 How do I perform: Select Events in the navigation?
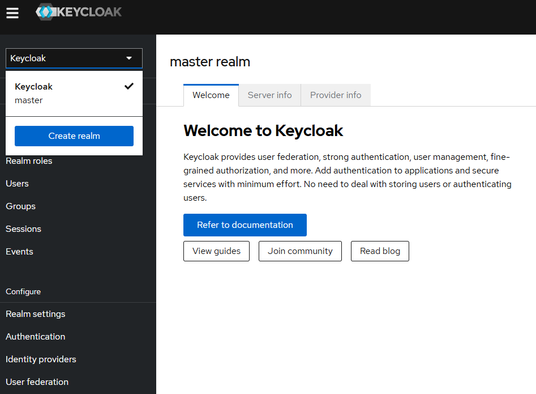[x=19, y=252]
